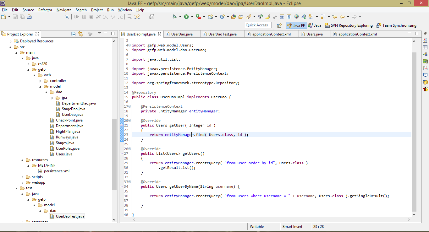Image resolution: width=429 pixels, height=232 pixels.
Task: Click the Print toolbar icon
Action: pyautogui.click(x=30, y=17)
